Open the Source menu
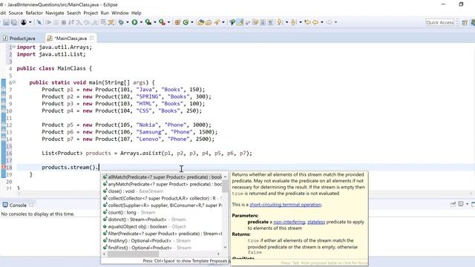 coord(16,13)
